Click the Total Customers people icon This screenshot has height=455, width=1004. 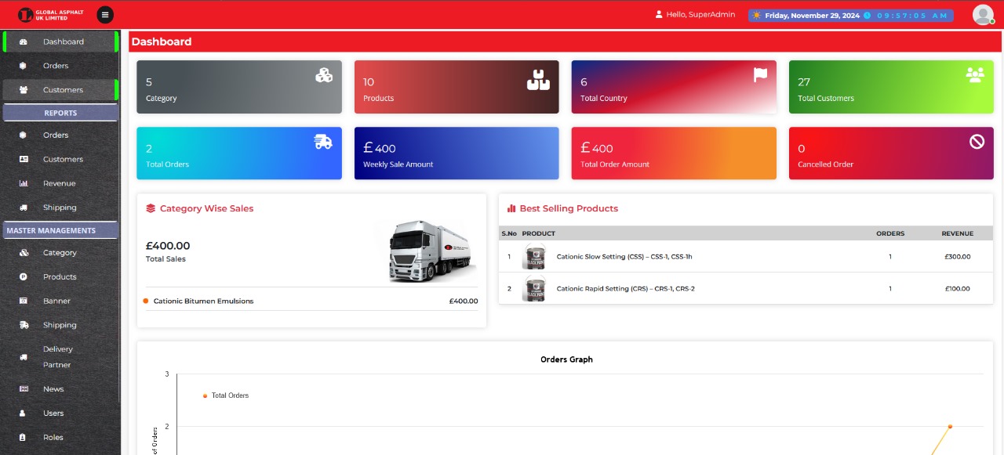(x=975, y=75)
